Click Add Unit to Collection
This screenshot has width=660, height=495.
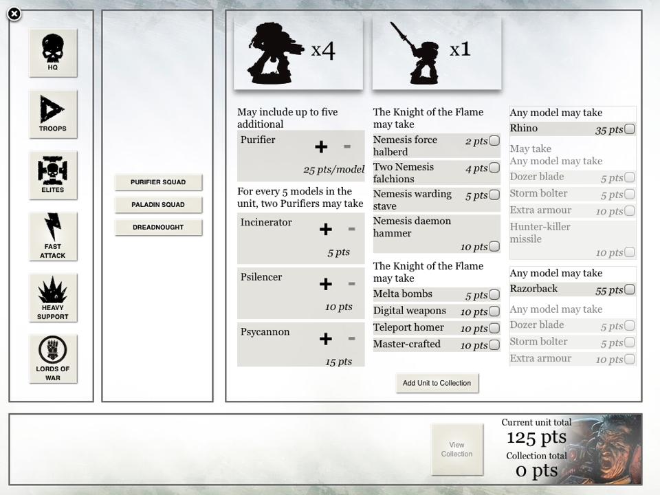(x=437, y=383)
